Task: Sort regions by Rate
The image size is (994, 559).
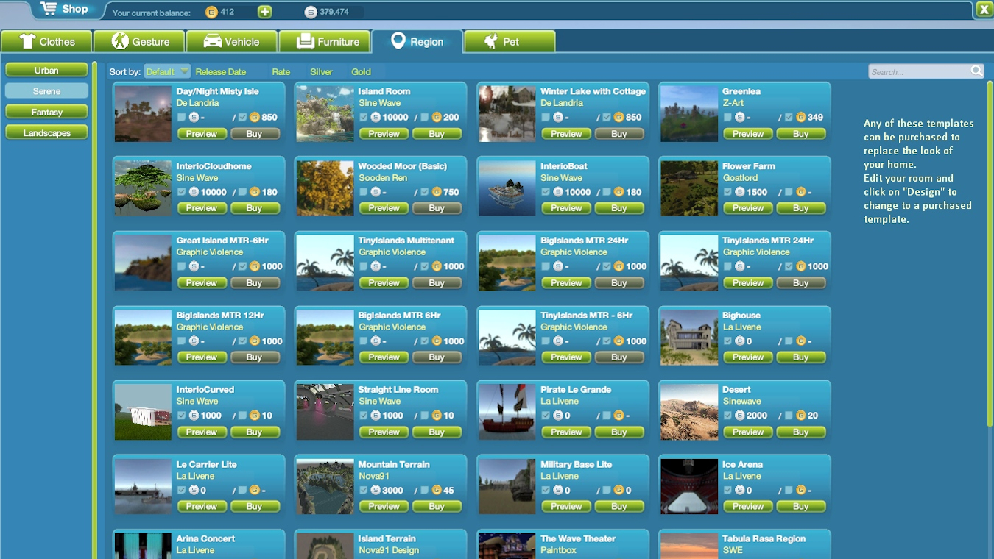Action: coord(281,71)
